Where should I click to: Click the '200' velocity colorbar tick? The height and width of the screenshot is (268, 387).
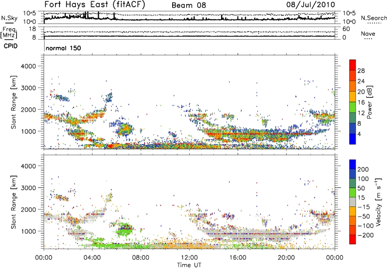tap(363, 169)
